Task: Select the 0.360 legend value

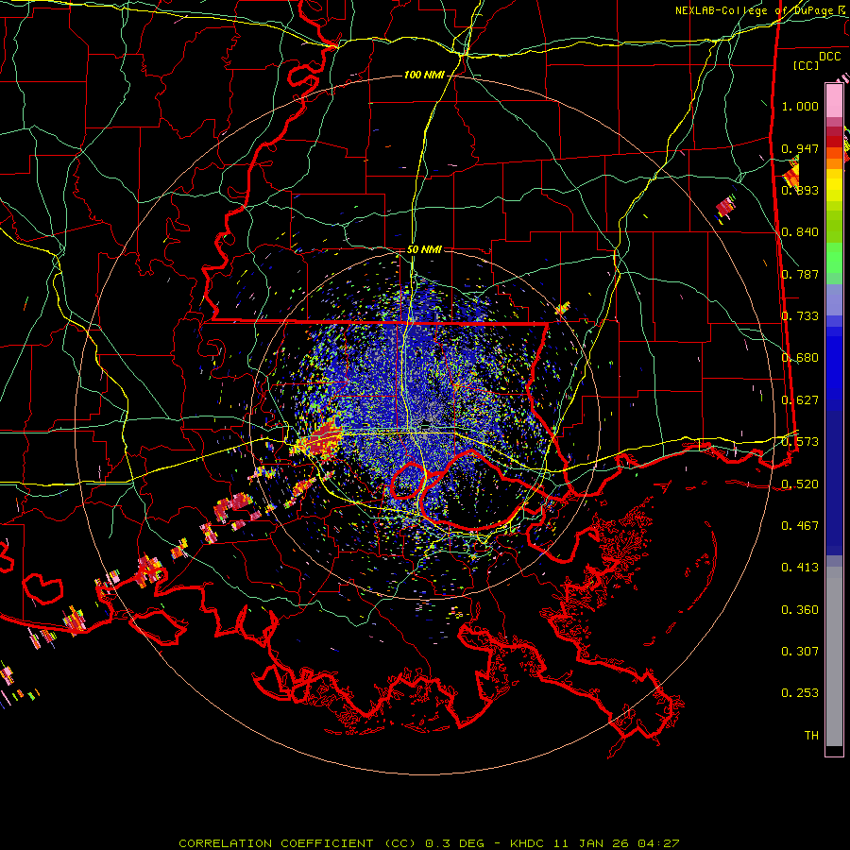Action: point(800,610)
